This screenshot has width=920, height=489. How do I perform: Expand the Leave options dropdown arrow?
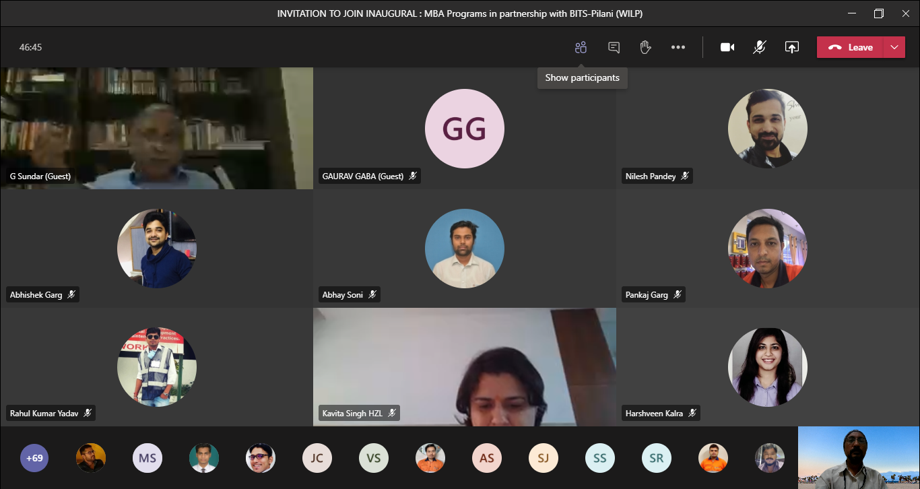coord(894,47)
